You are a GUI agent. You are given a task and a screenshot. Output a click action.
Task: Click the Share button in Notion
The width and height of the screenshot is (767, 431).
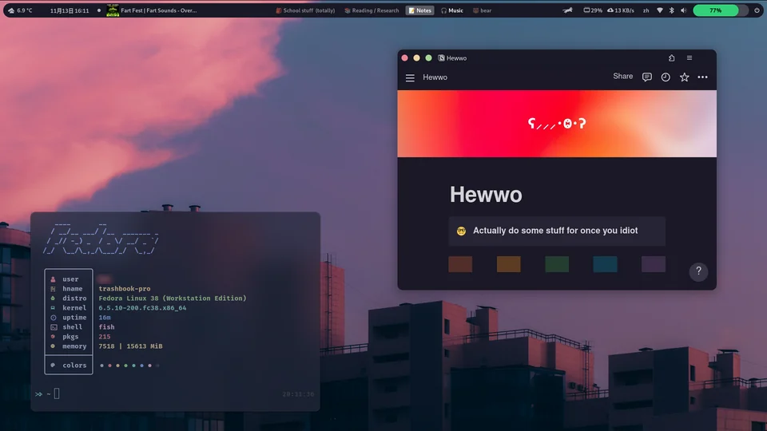point(622,77)
